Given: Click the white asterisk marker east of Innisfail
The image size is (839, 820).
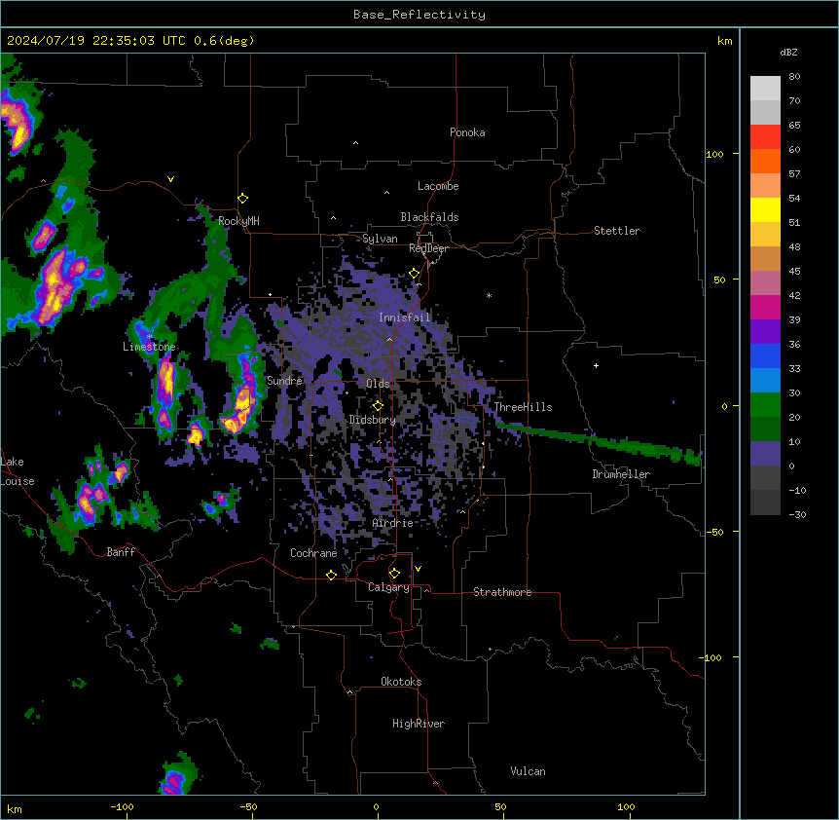Looking at the screenshot, I should 489,295.
